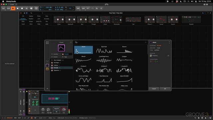This screenshot has height=120, width=213.
Task: Click the Cancel button
Action: tap(154, 89)
